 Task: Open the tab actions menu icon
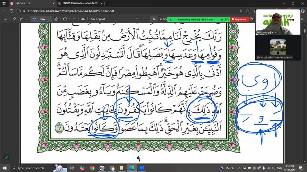[4, 3]
